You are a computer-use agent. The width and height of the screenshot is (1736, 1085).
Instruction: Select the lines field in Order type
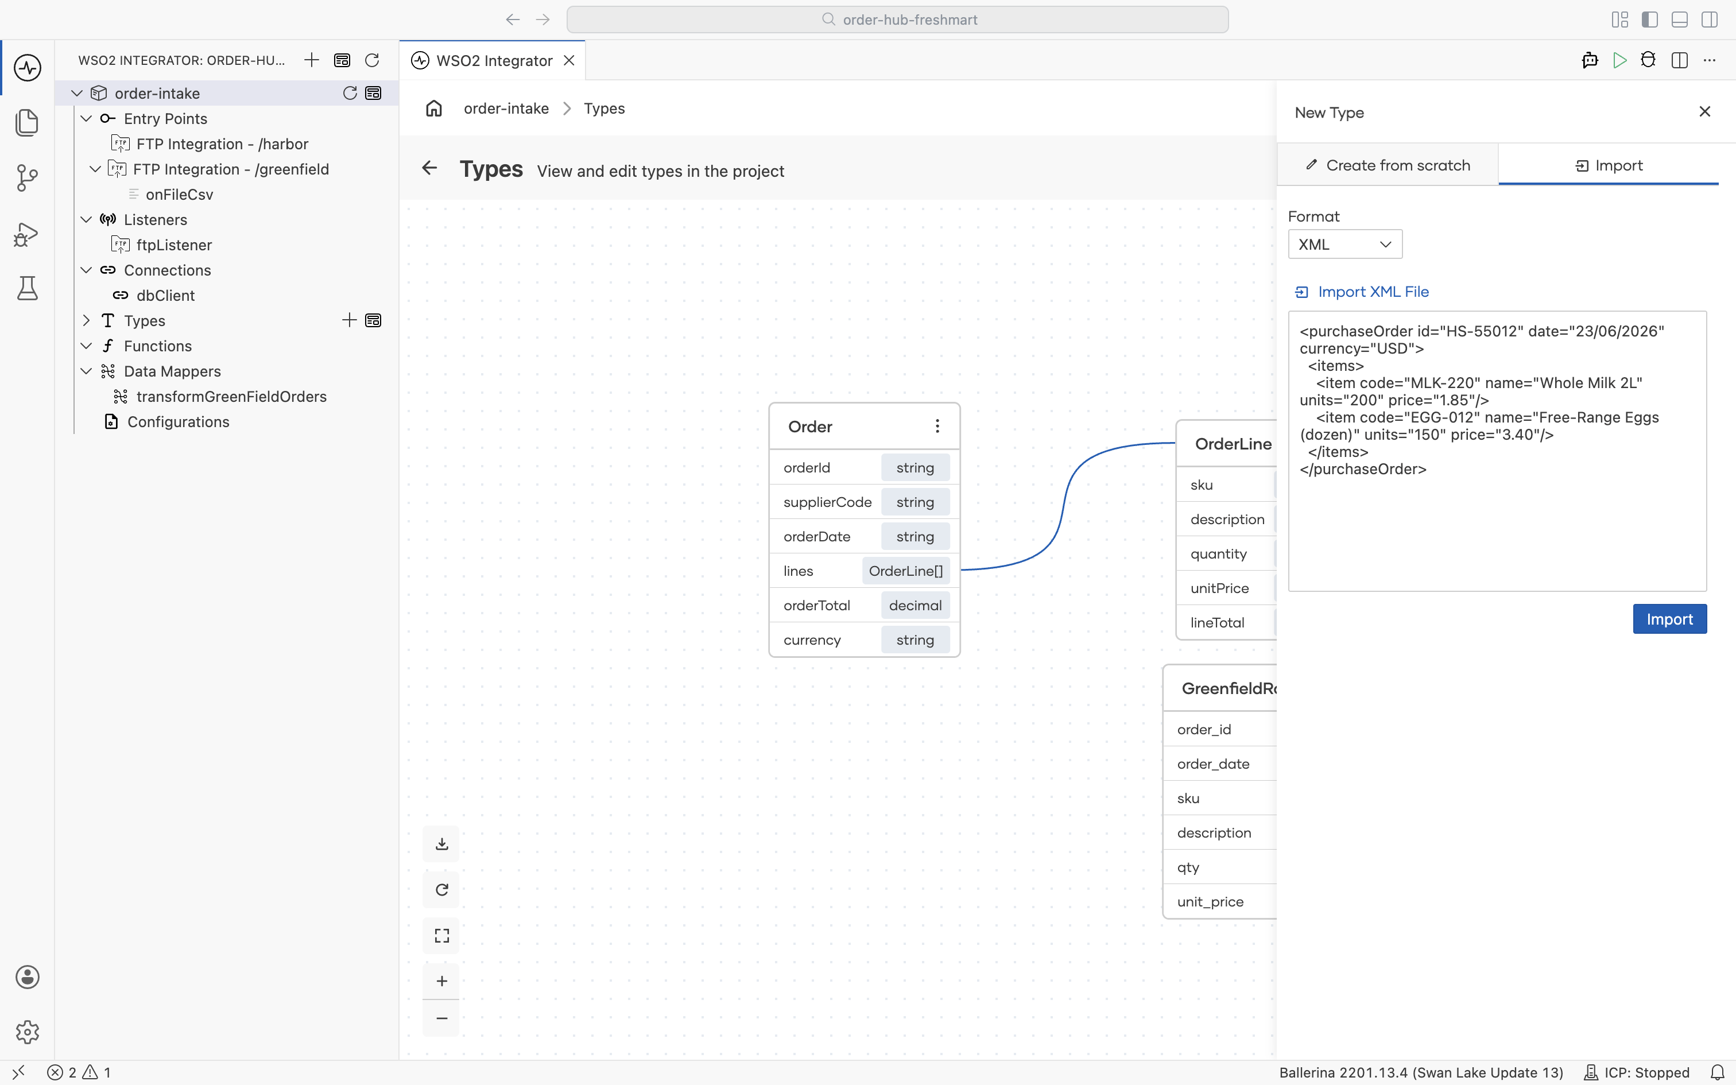(x=865, y=571)
